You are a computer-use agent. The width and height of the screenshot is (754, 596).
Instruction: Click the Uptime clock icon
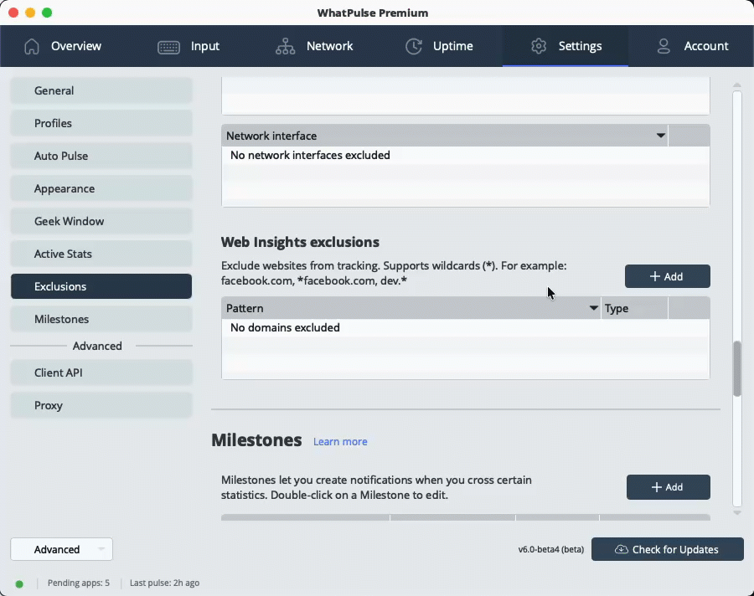point(413,48)
